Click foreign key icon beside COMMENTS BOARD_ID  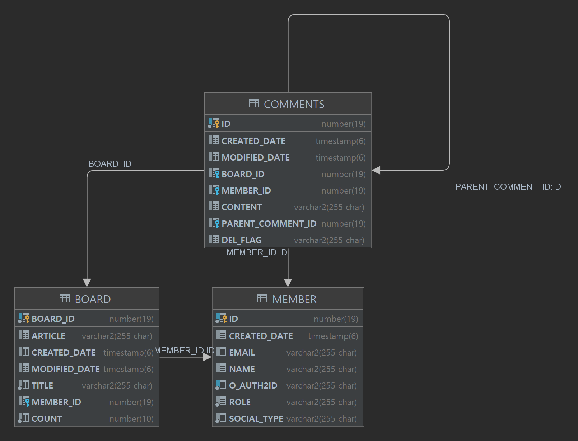(x=214, y=174)
